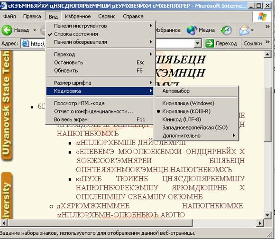This screenshot has width=275, height=239.
Task: Open the Сервис menu
Action: pos(107,16)
